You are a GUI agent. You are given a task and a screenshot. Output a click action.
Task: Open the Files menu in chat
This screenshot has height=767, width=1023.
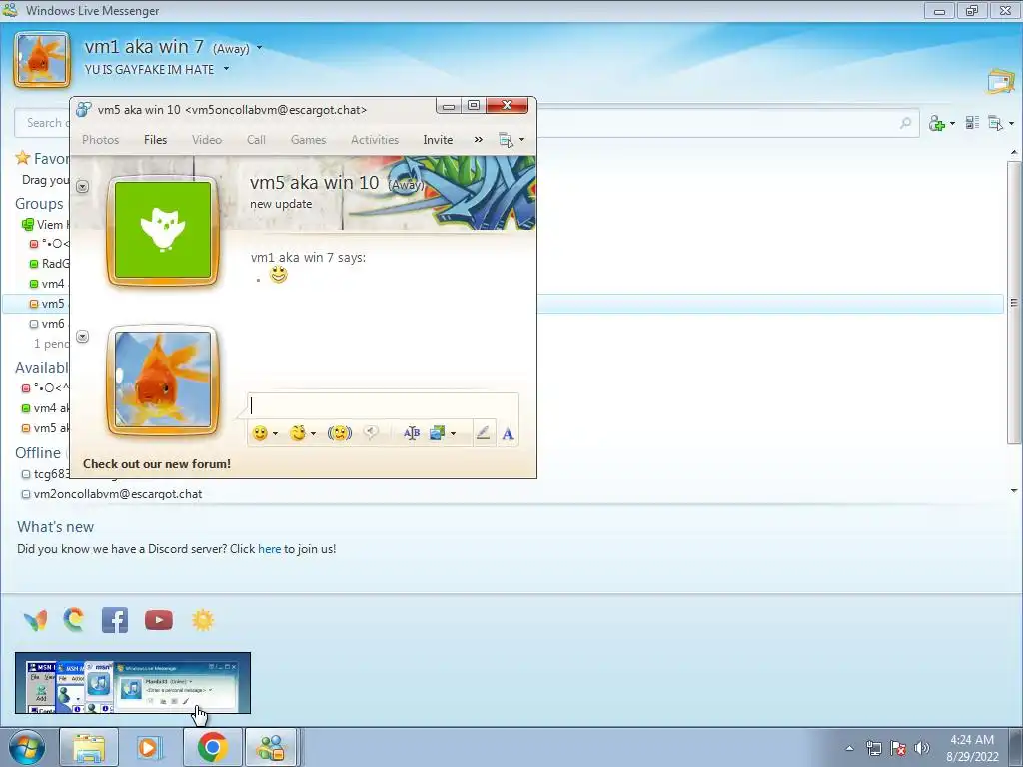click(155, 140)
